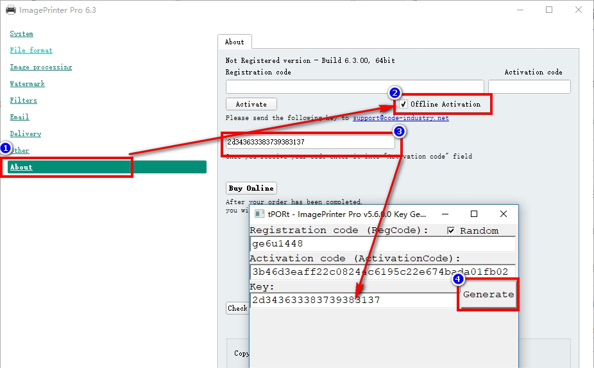This screenshot has width=594, height=382.
Task: Open the Email settings link
Action: coord(20,117)
